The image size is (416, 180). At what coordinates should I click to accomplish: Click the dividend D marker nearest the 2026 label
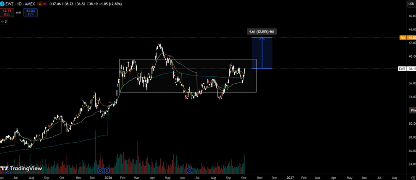107,170
